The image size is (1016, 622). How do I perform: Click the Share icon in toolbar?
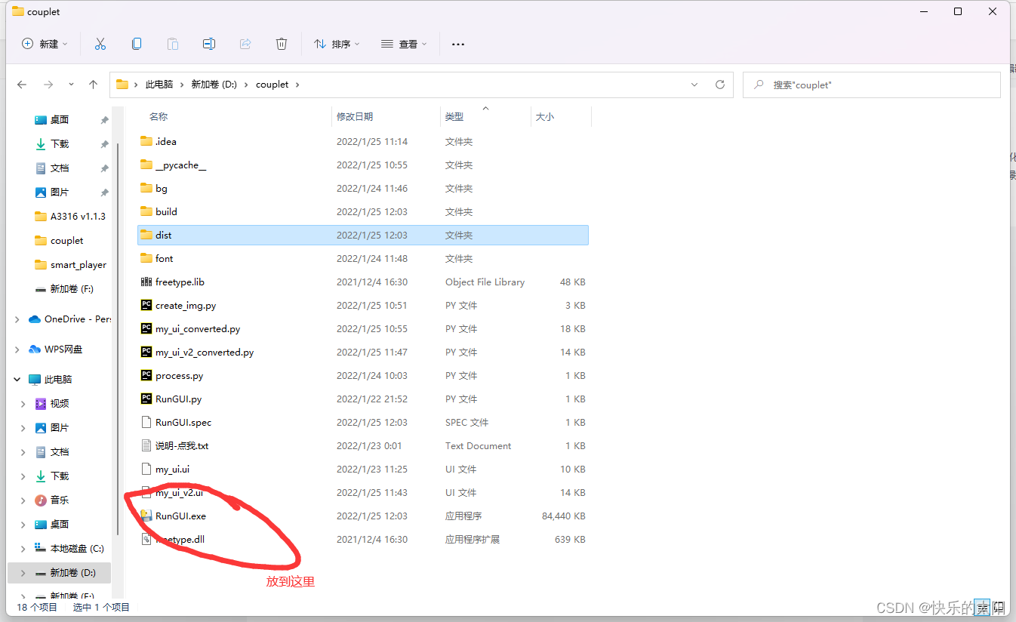(x=245, y=44)
